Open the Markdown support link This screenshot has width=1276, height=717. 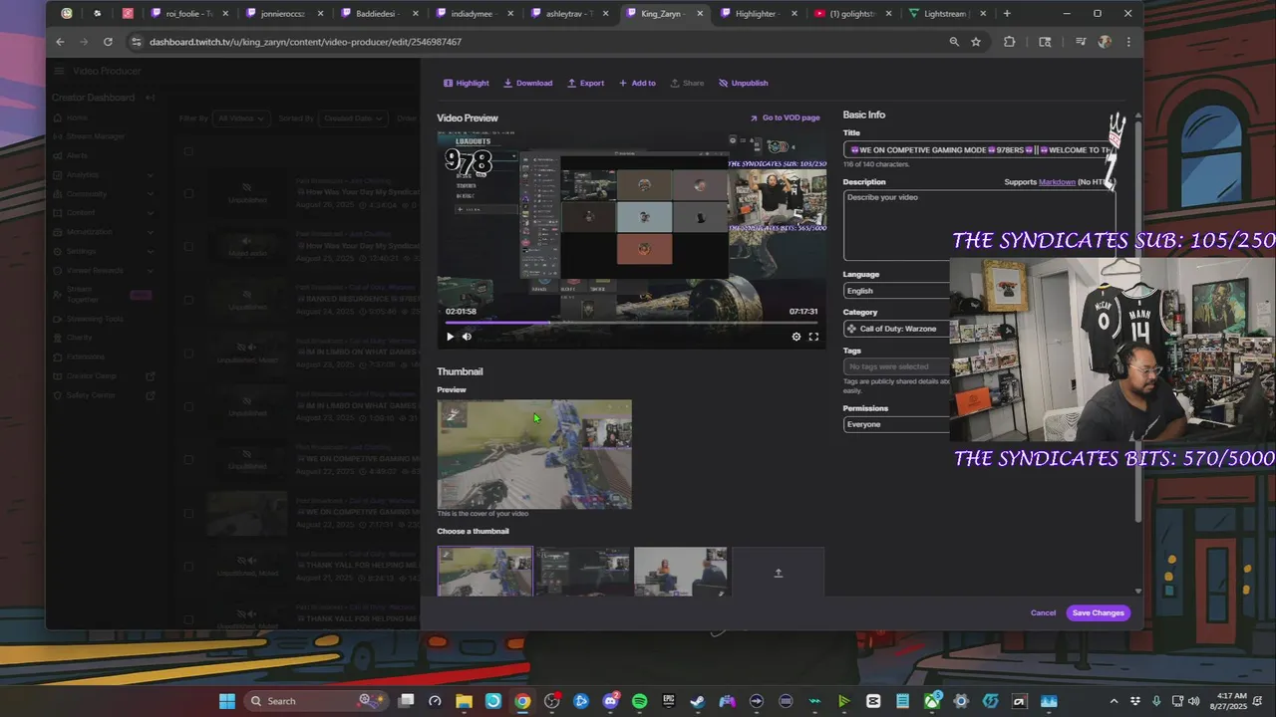click(x=1057, y=182)
